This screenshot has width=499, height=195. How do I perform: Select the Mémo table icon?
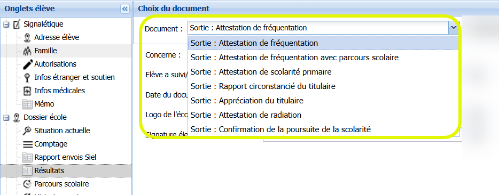(27, 104)
